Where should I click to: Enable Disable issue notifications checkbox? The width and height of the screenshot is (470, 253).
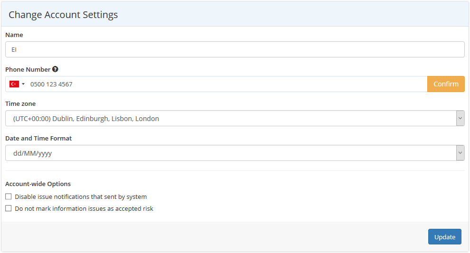[9, 197]
